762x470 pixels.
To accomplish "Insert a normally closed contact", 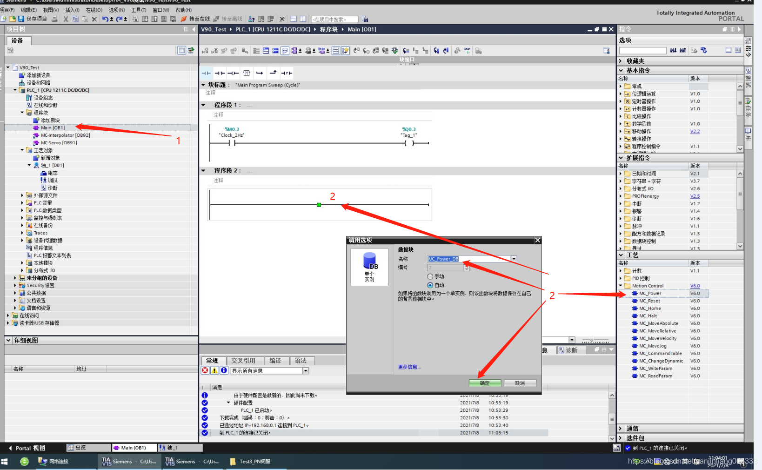I will pos(220,73).
